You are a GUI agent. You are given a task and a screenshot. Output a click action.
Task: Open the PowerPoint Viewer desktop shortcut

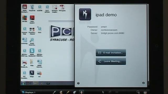pyautogui.click(x=32, y=31)
